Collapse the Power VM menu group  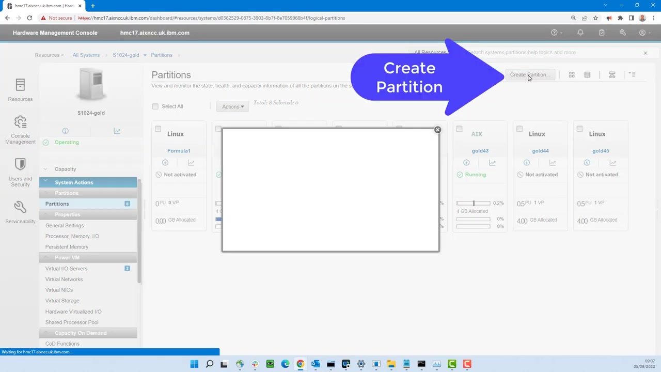[x=88, y=257]
